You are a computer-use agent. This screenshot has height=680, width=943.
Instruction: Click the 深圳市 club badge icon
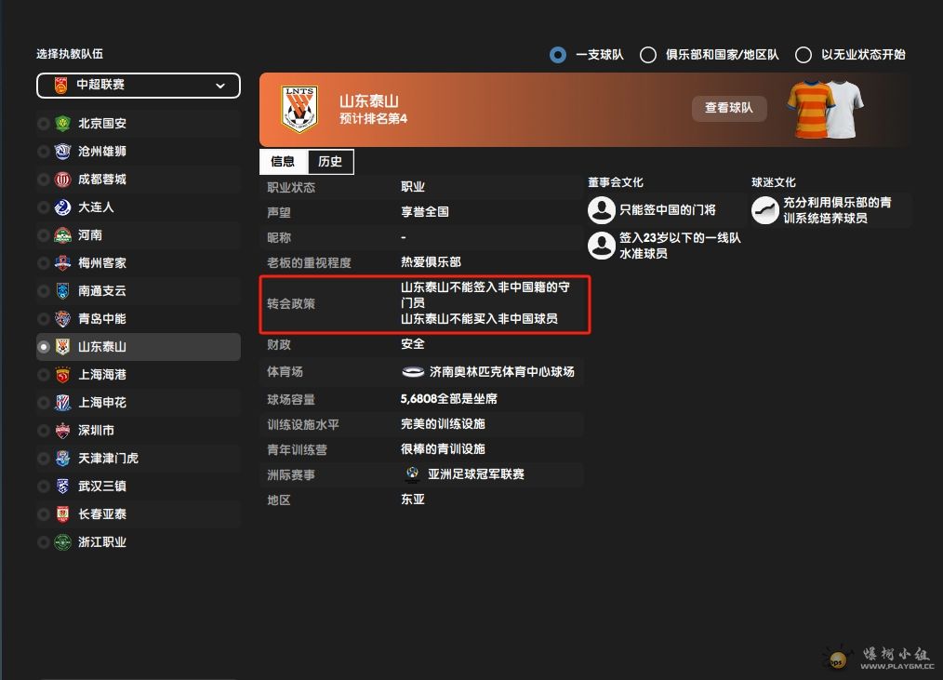(62, 431)
